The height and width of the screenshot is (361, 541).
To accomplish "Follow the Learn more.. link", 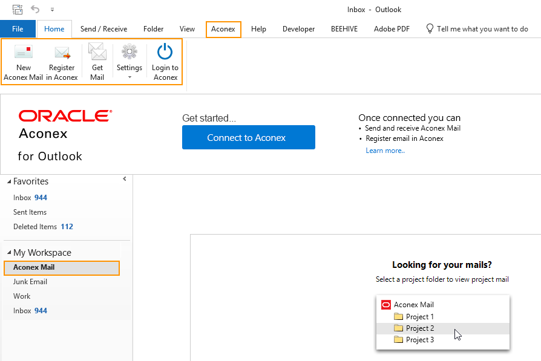I will tap(385, 151).
